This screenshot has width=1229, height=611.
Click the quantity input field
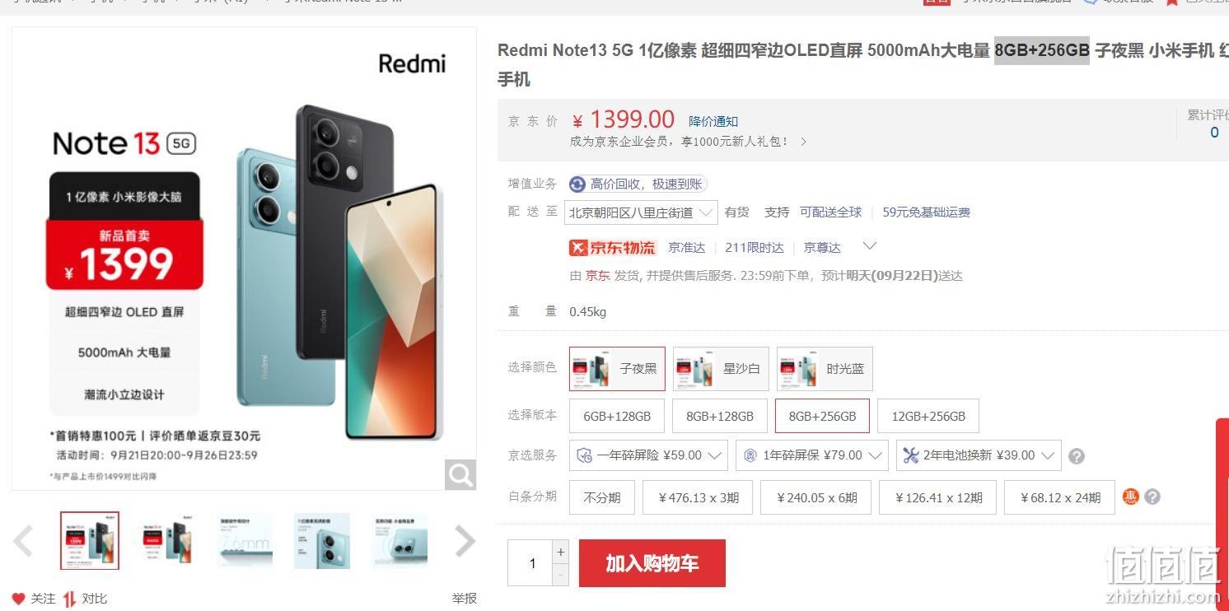(x=531, y=563)
